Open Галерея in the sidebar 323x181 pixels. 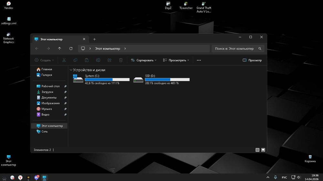pos(44,75)
